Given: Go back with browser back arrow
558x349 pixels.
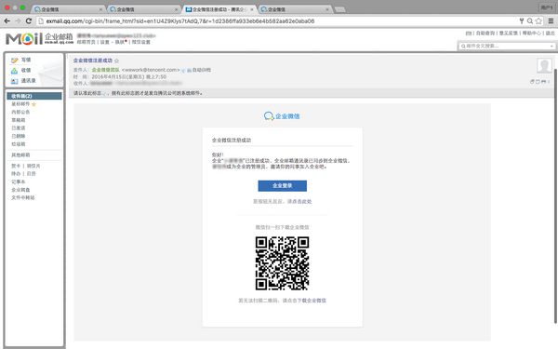Looking at the screenshot, I should tap(7, 21).
